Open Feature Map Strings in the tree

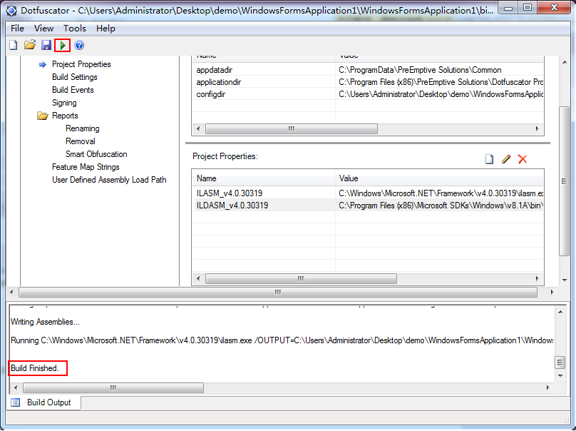pos(86,167)
